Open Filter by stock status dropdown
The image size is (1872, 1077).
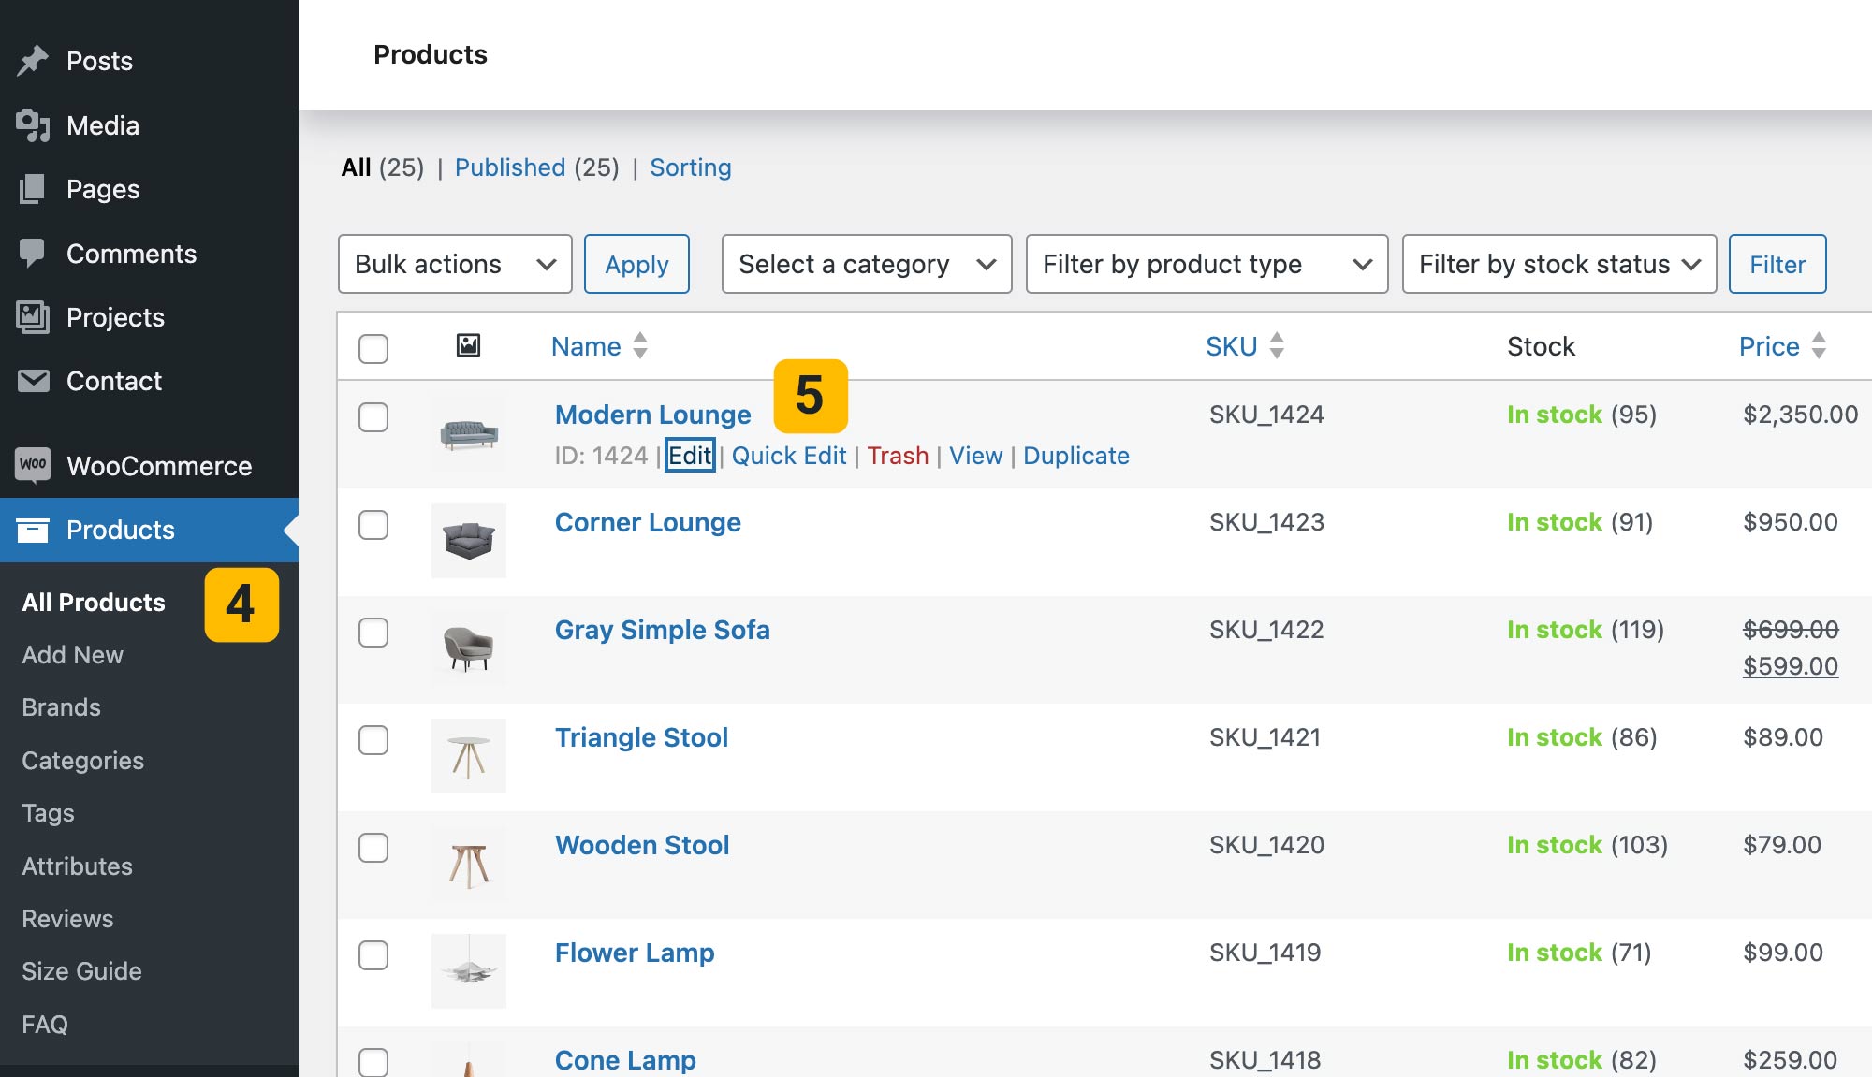point(1558,264)
